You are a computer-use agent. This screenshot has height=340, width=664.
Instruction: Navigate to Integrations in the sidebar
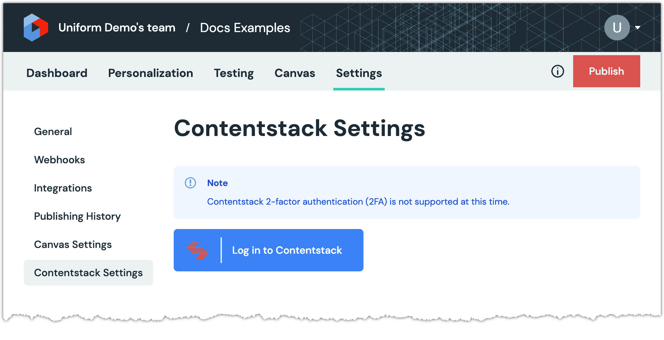click(x=63, y=188)
